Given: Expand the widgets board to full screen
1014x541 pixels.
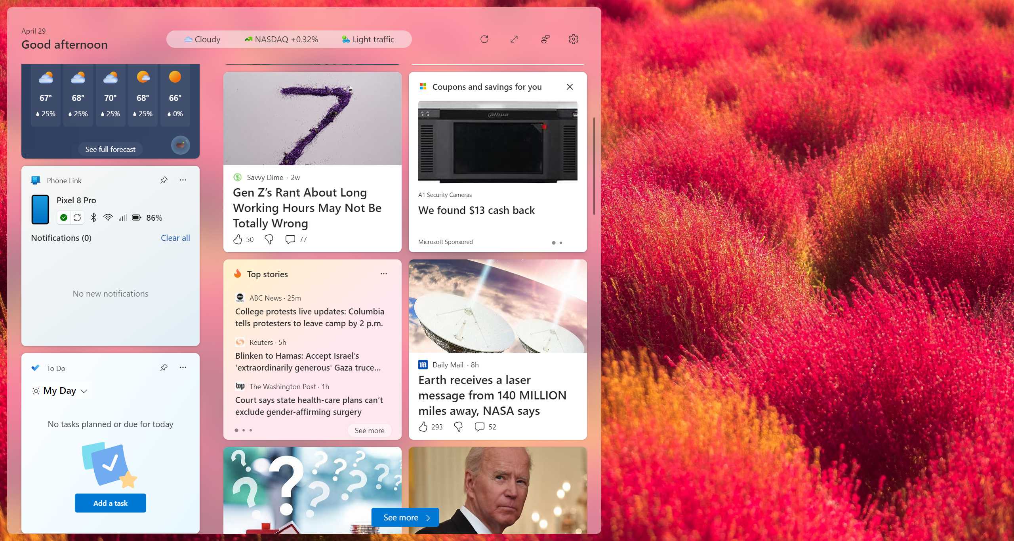Looking at the screenshot, I should coord(514,39).
